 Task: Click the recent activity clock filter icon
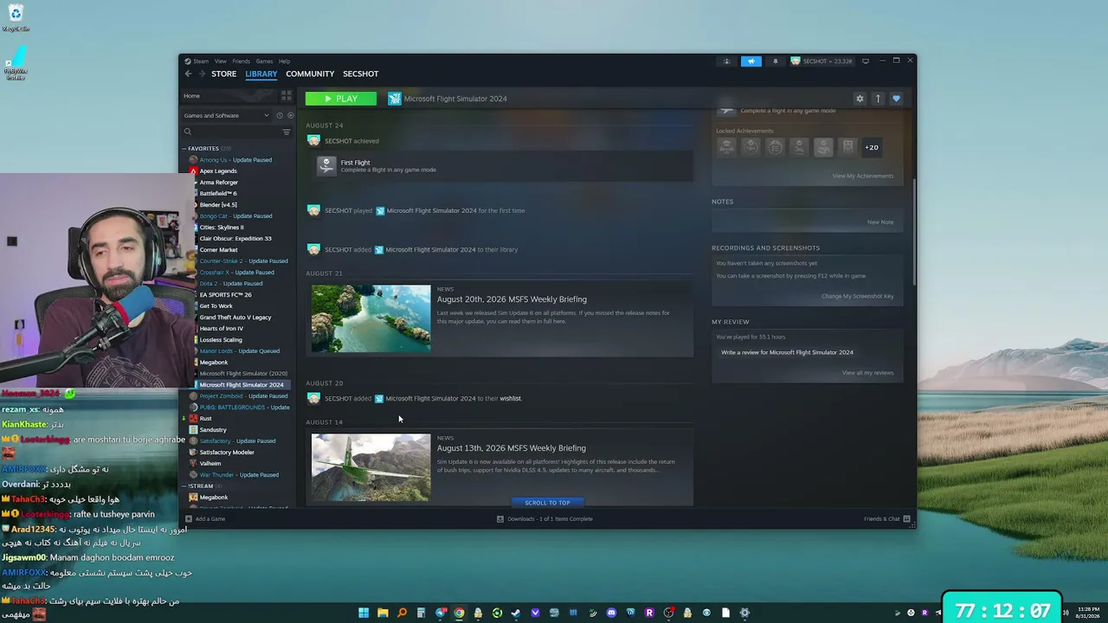tap(279, 115)
